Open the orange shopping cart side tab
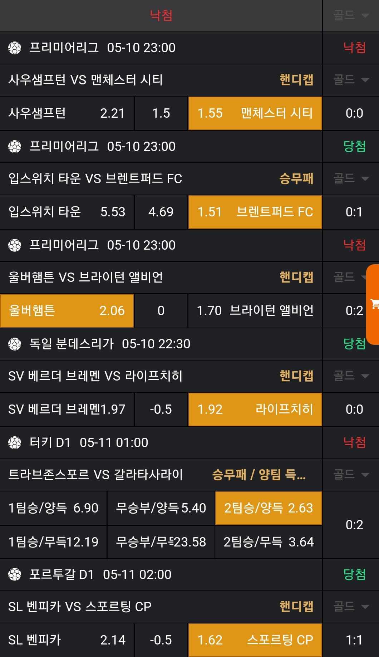 tap(374, 304)
